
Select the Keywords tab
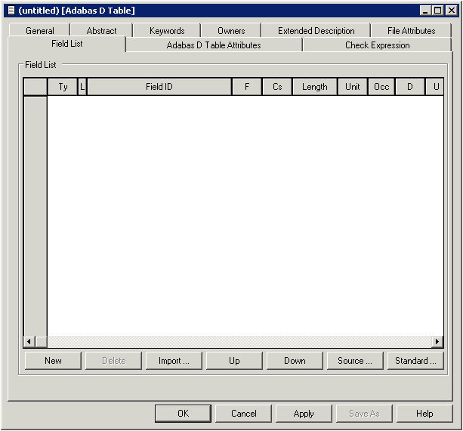coord(167,31)
